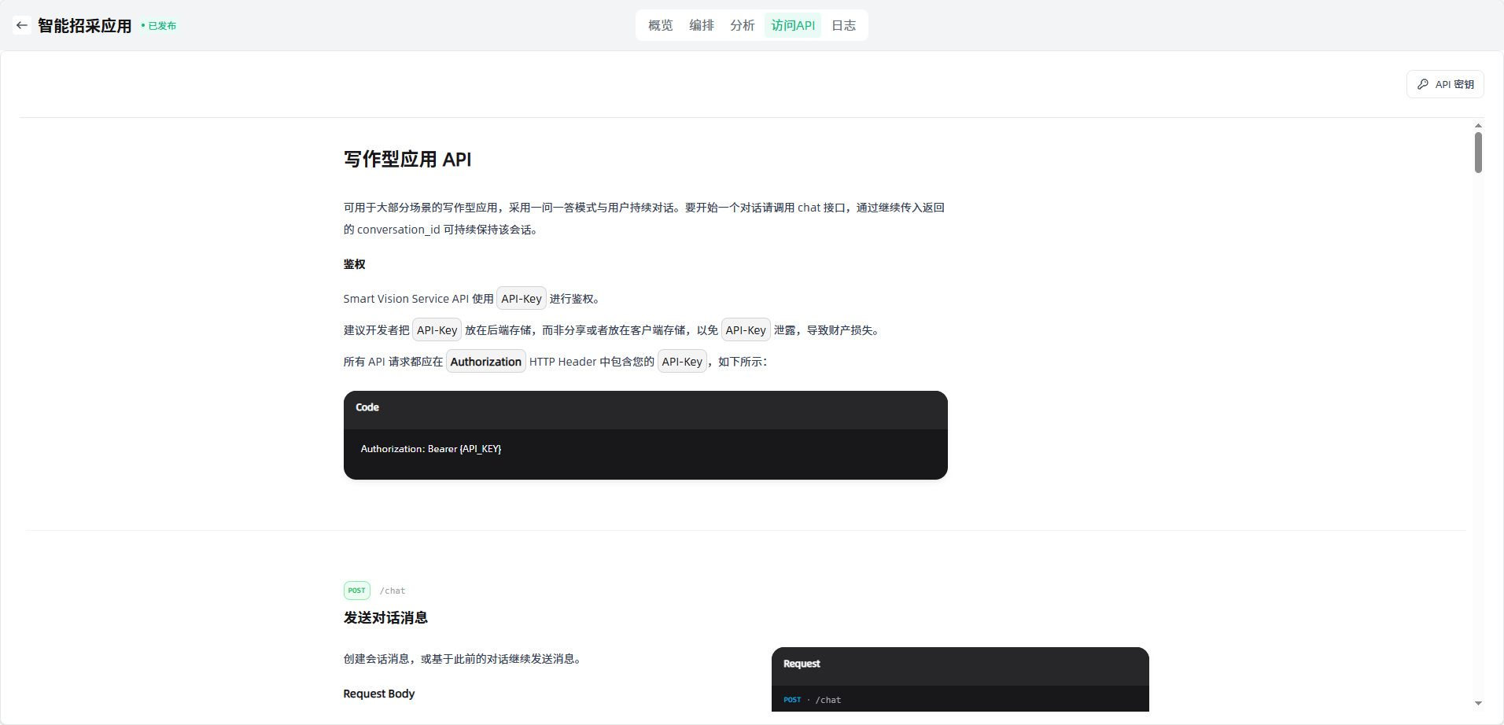Open the API 密钥 key button

point(1445,84)
